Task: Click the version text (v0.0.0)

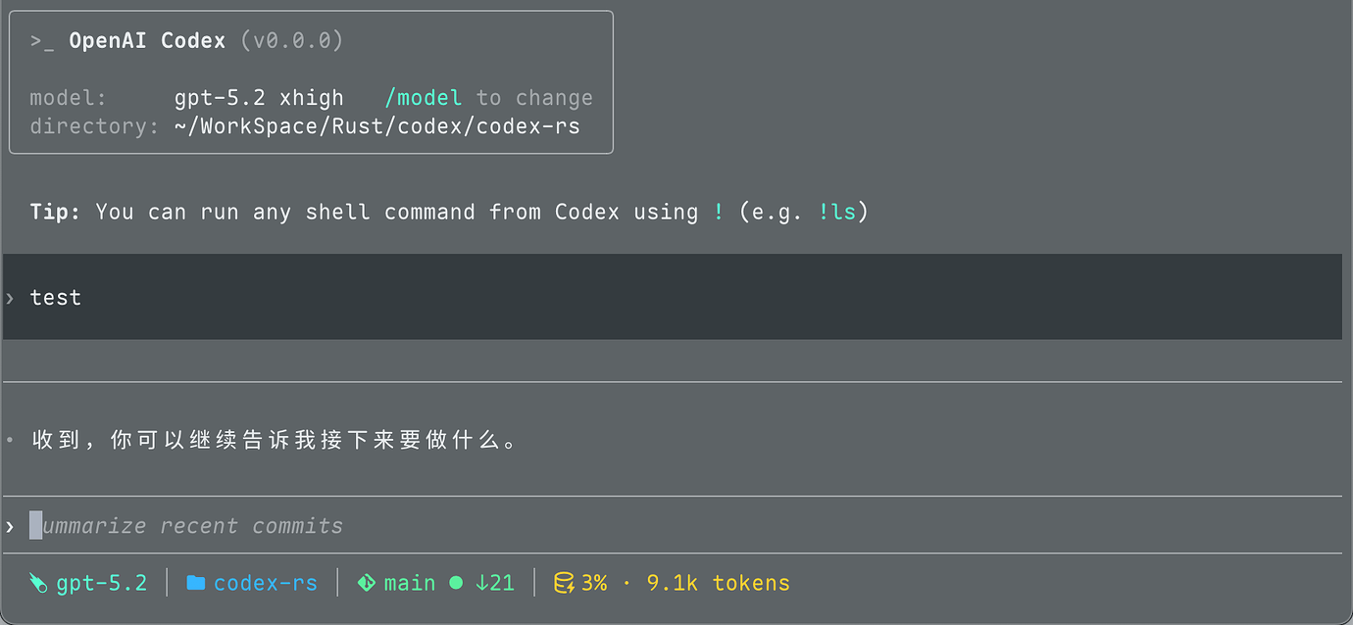Action: pos(292,41)
